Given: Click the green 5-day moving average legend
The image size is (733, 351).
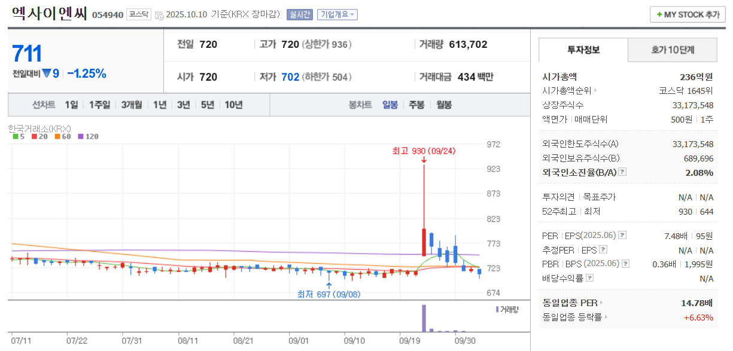Looking at the screenshot, I should point(19,136).
